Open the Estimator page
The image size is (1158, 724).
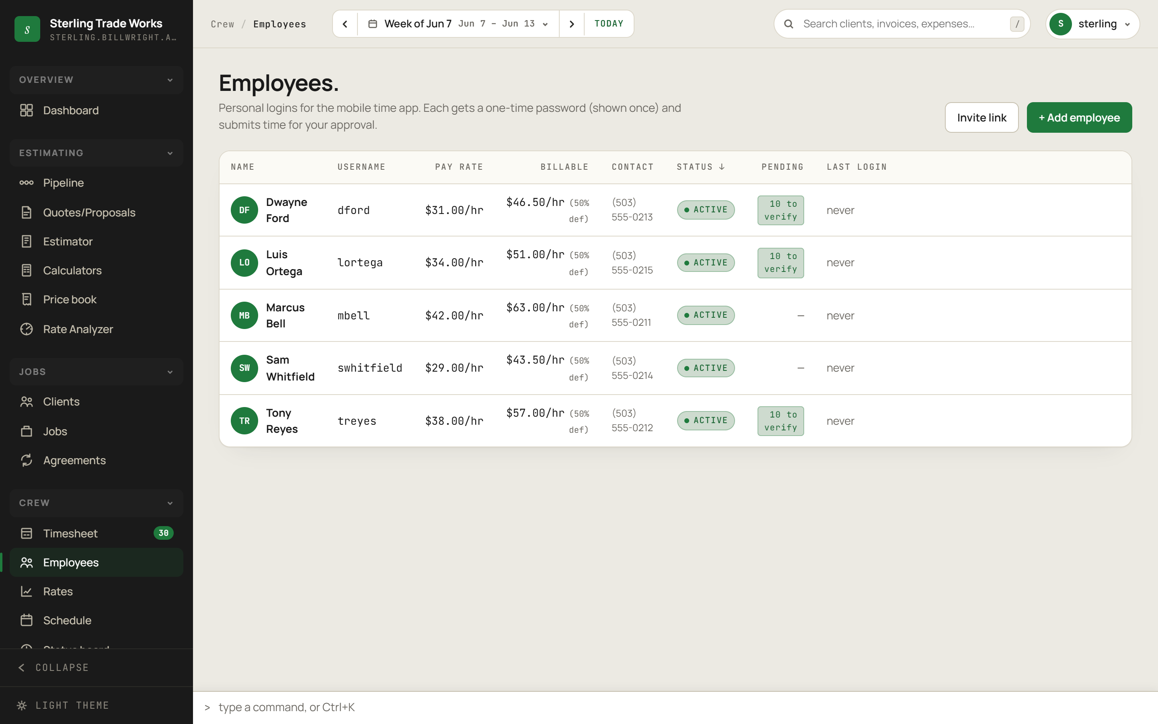[96, 241]
